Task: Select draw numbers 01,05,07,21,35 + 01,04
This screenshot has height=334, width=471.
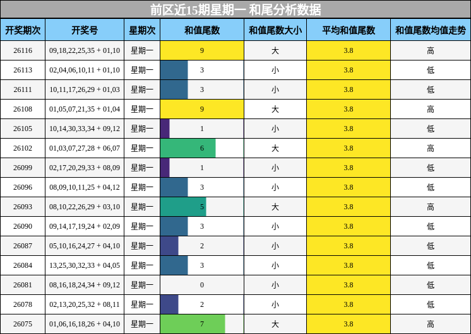Action: pos(85,109)
